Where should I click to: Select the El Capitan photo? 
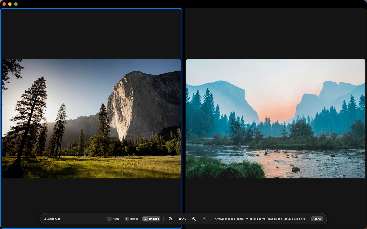(x=91, y=119)
